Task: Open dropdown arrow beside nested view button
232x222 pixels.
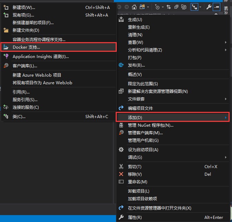Action: click(200, 7)
